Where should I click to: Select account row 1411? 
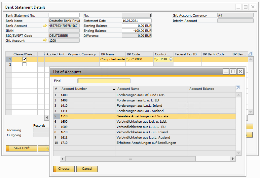(144, 111)
